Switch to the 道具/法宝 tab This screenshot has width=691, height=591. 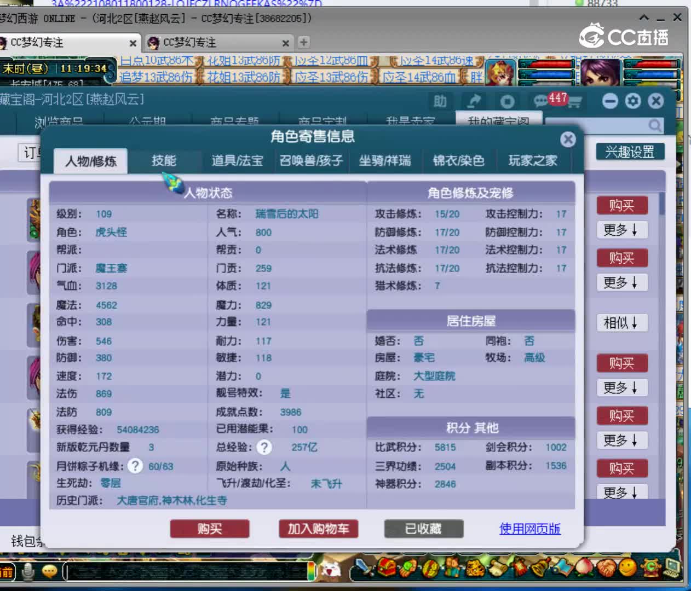point(237,160)
